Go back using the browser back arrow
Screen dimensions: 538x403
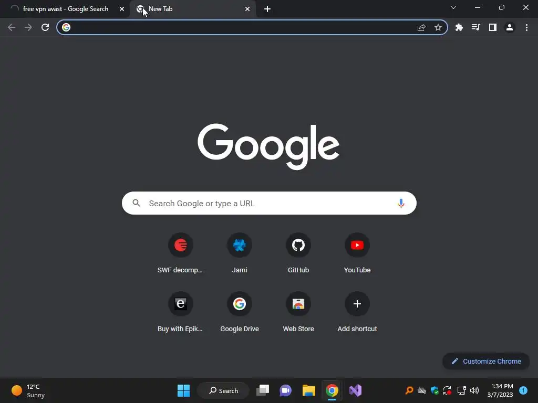tap(12, 27)
